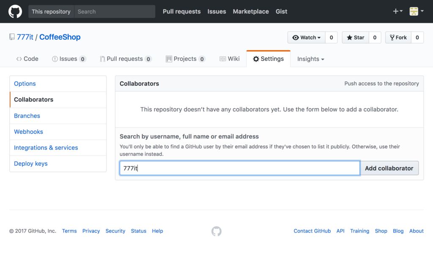This screenshot has width=433, height=271.
Task: Expand the Watch dropdown button
Action: tap(307, 38)
